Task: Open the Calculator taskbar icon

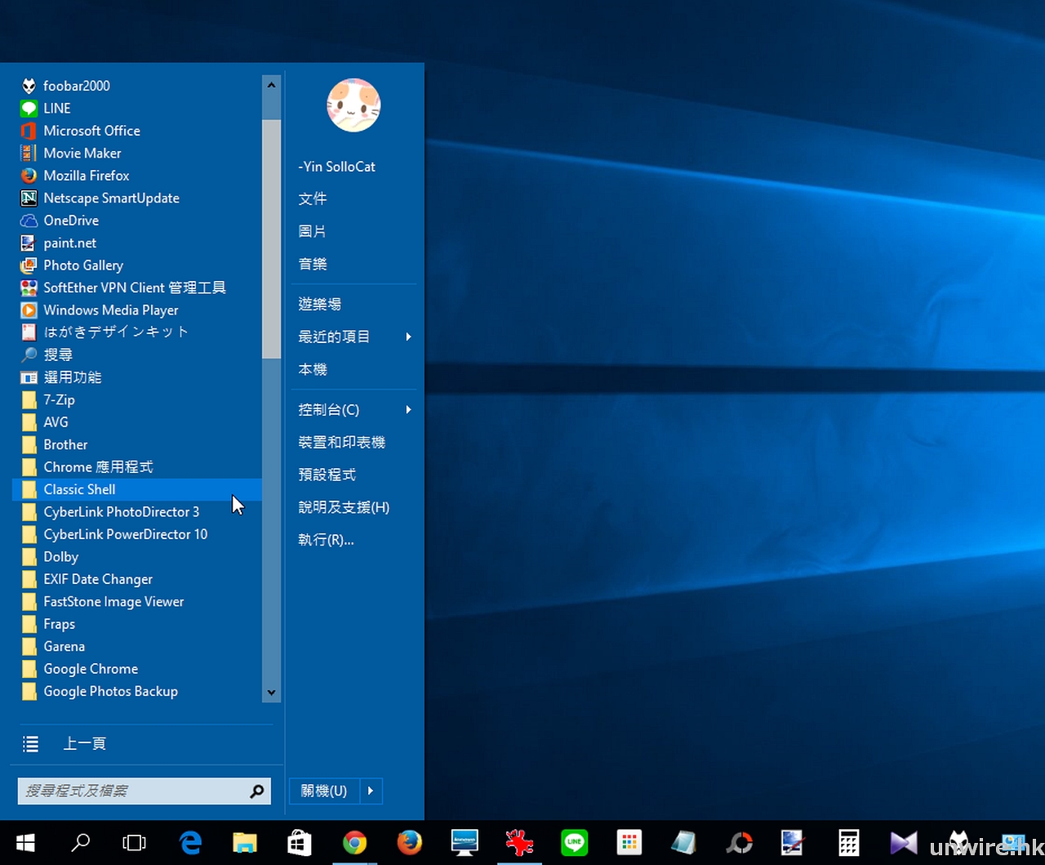Action: tap(848, 842)
